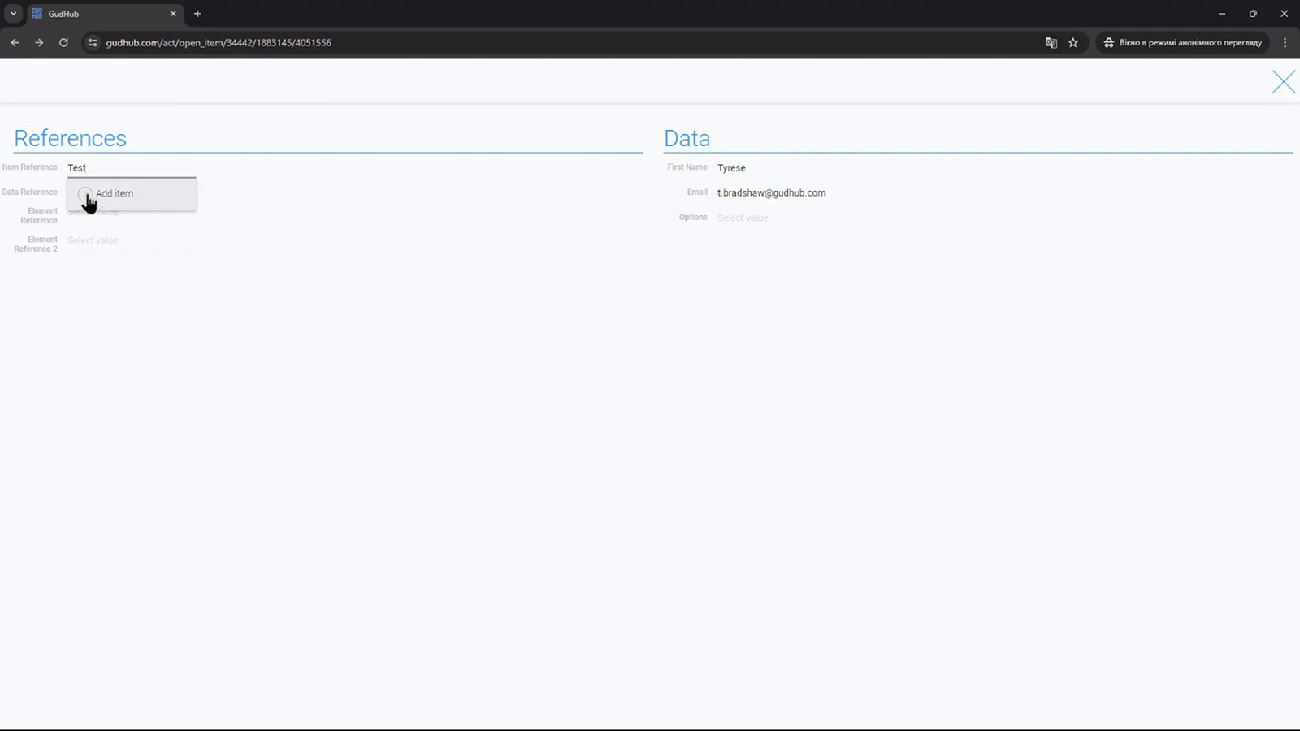Open the Options Select value dropdown
This screenshot has width=1300, height=731.
743,218
